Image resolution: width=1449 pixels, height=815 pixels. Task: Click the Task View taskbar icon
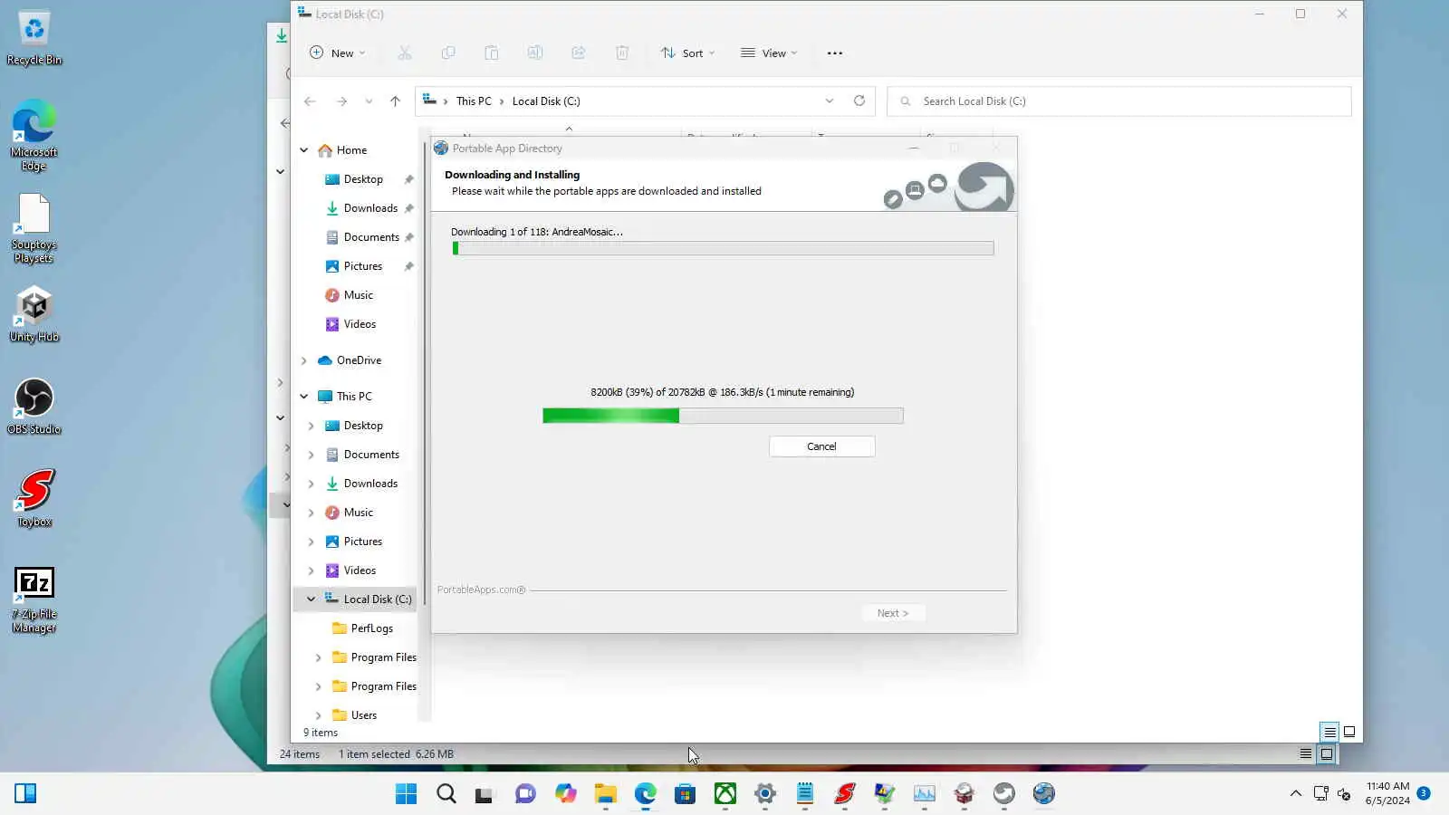tap(485, 794)
